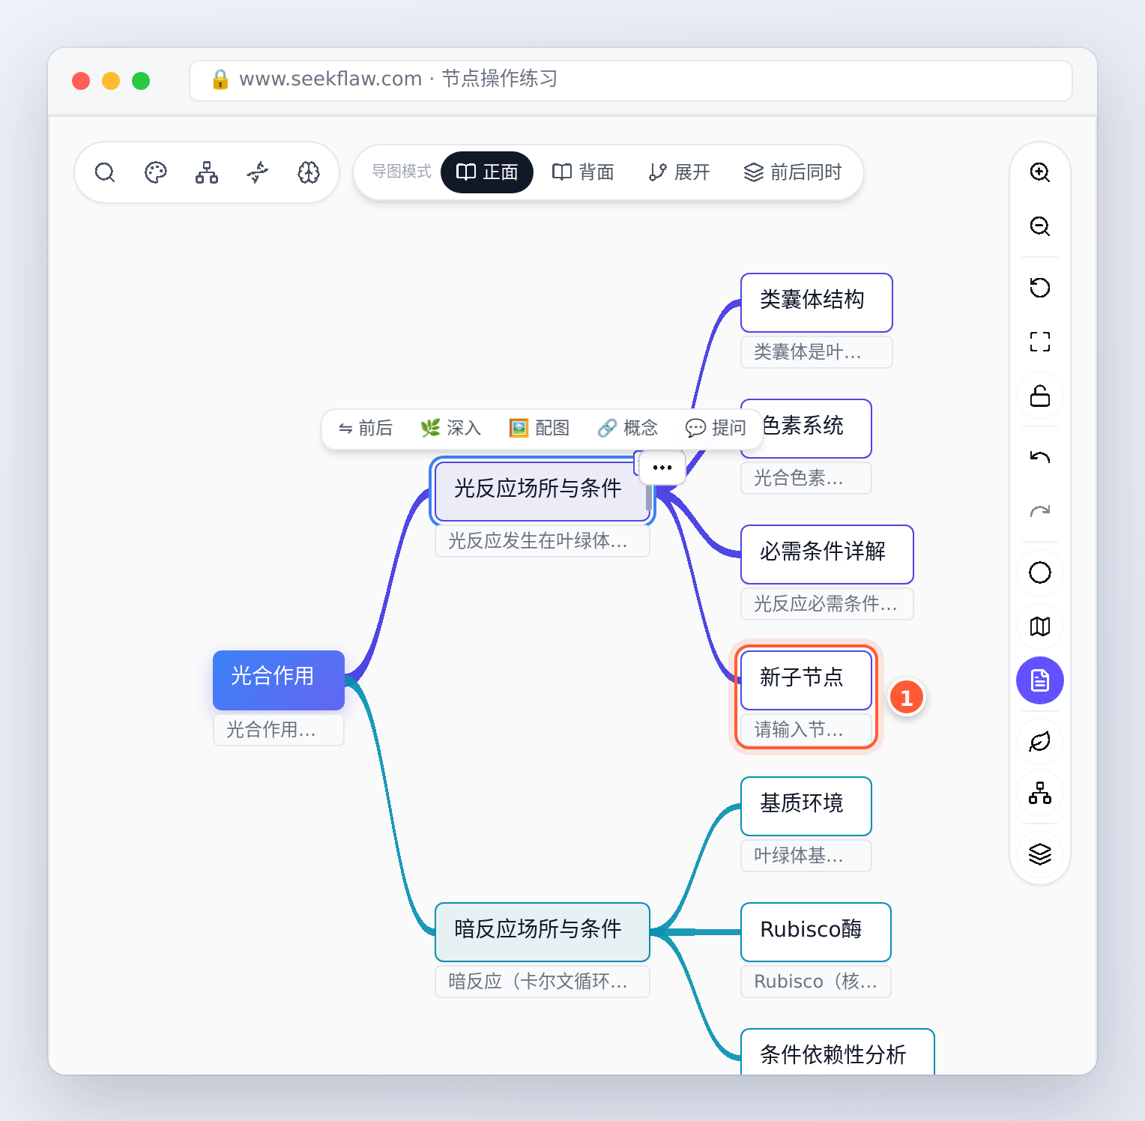The image size is (1145, 1121).
Task: Choose 前后 in the node action bar
Action: [x=366, y=428]
